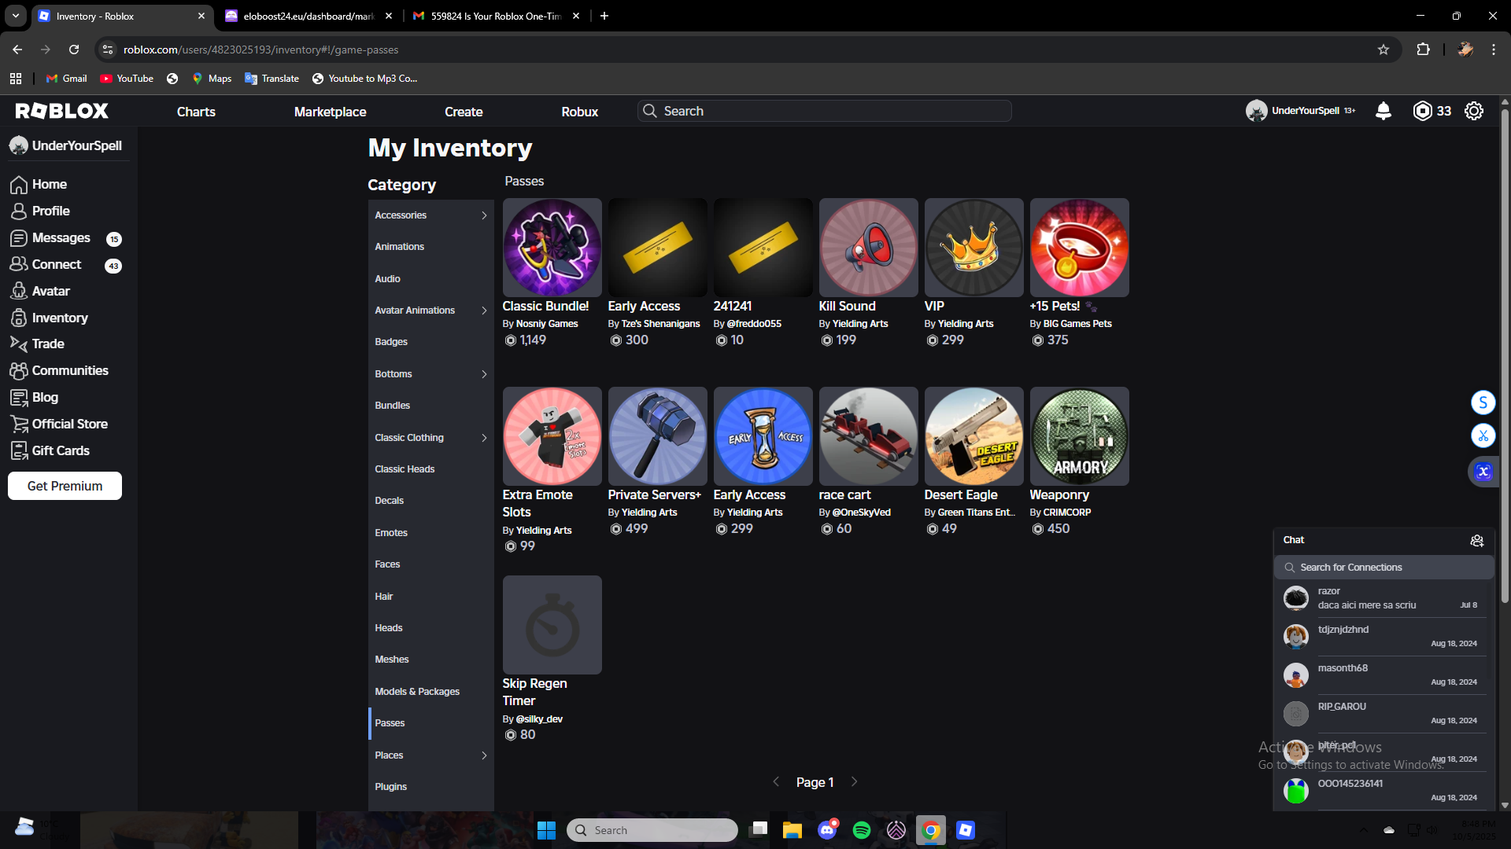Click the Search for Connections field
1511x849 pixels.
(x=1384, y=568)
